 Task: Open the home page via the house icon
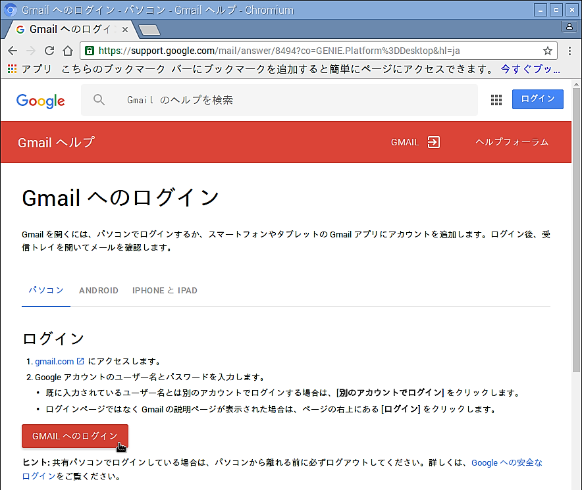68,51
